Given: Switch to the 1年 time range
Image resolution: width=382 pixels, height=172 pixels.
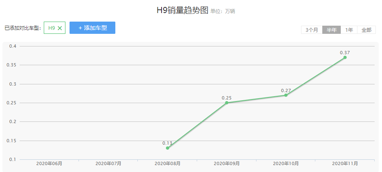Looking at the screenshot, I should (x=349, y=30).
